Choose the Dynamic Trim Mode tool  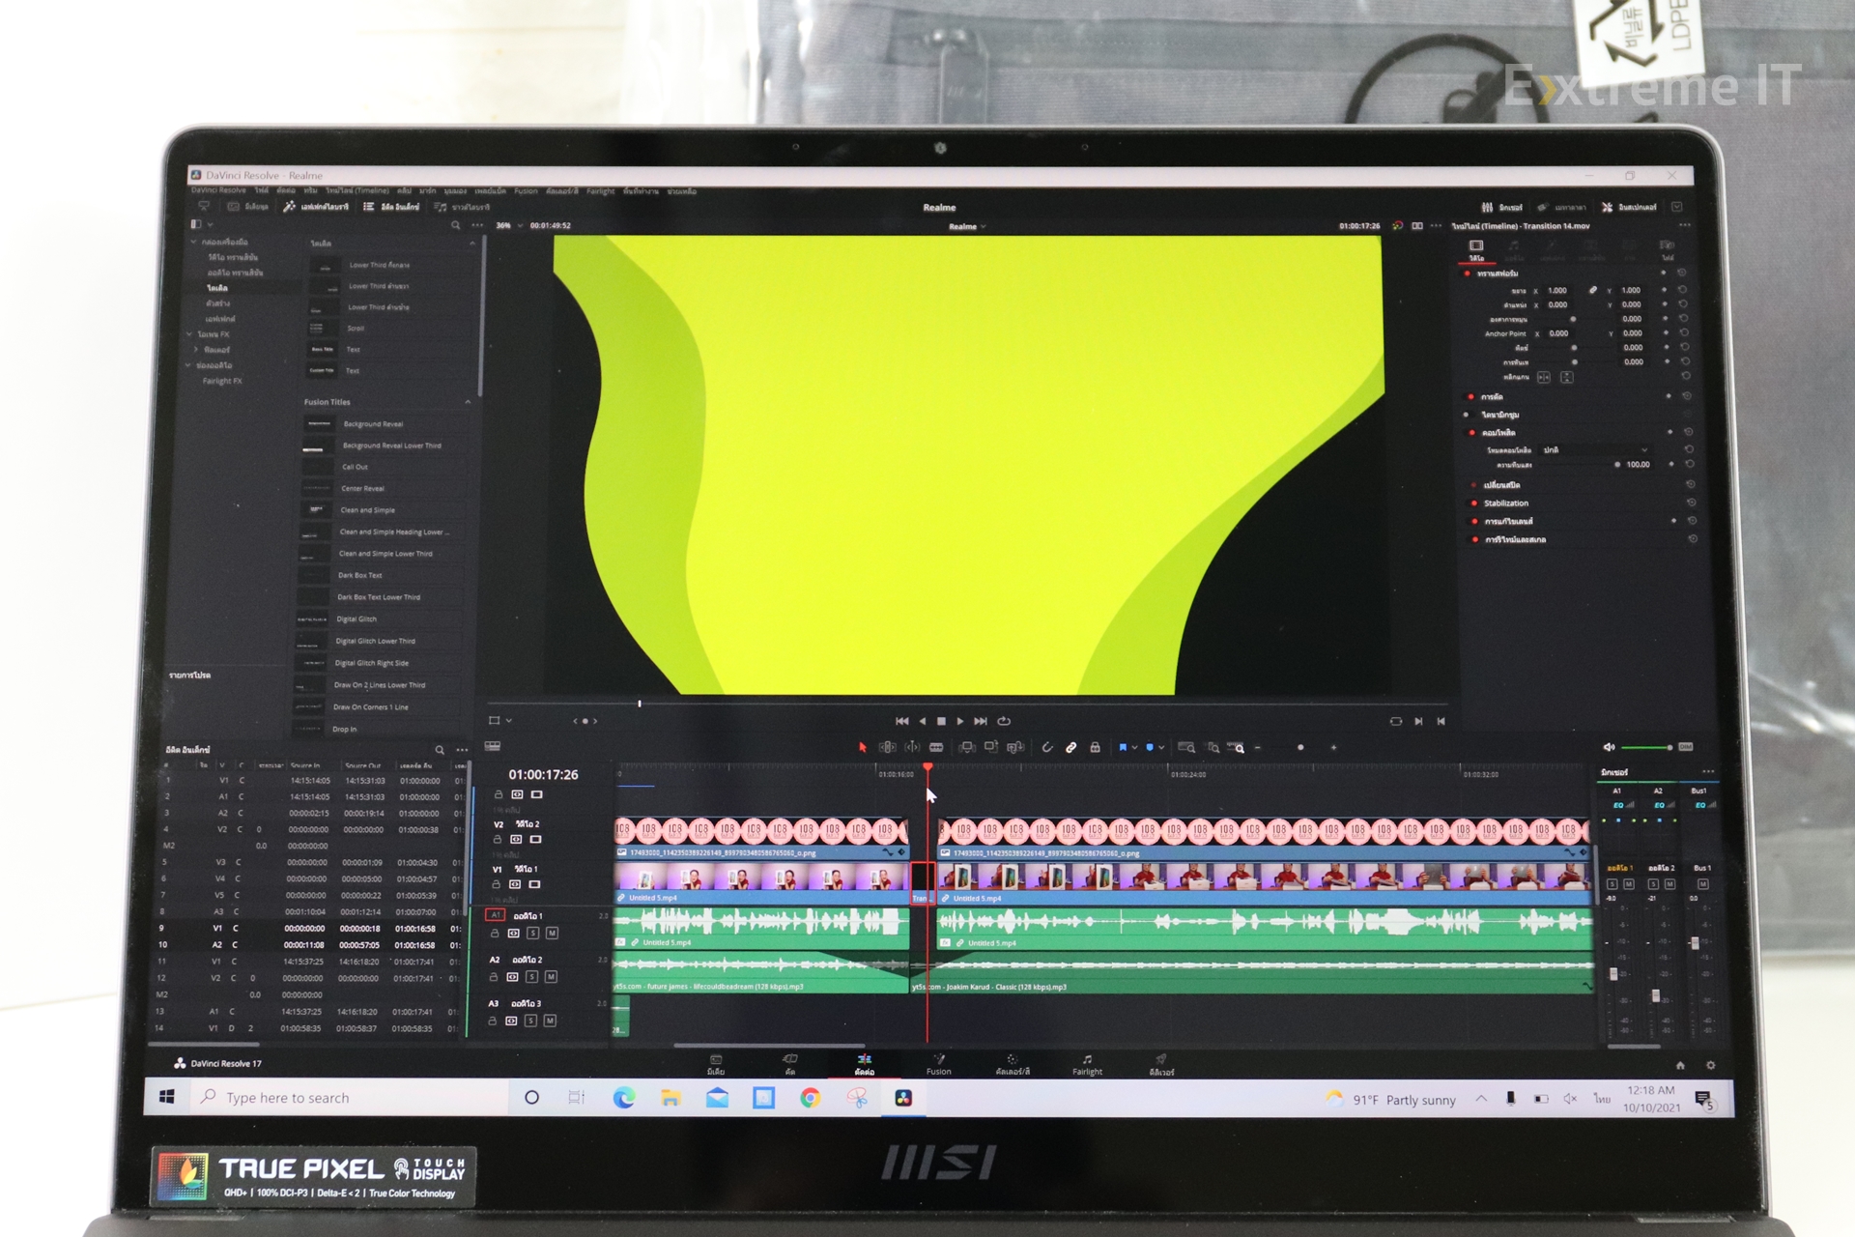tap(912, 747)
